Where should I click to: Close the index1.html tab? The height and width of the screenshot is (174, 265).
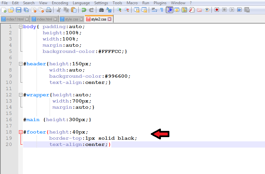(27, 19)
